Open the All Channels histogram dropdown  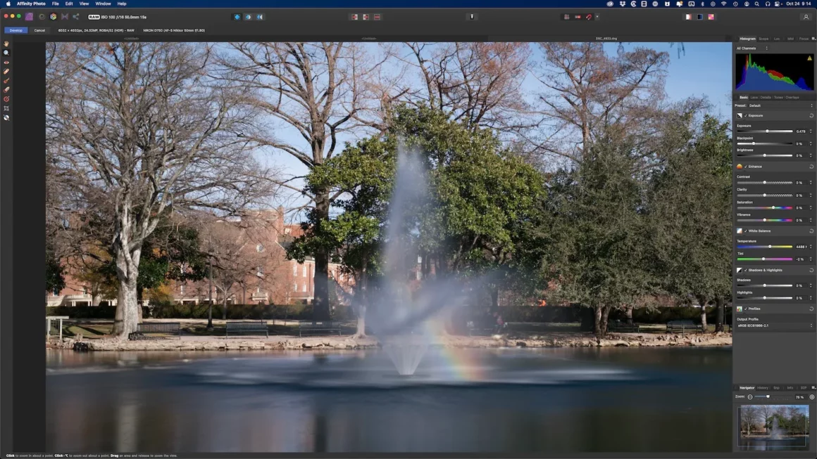pos(751,49)
